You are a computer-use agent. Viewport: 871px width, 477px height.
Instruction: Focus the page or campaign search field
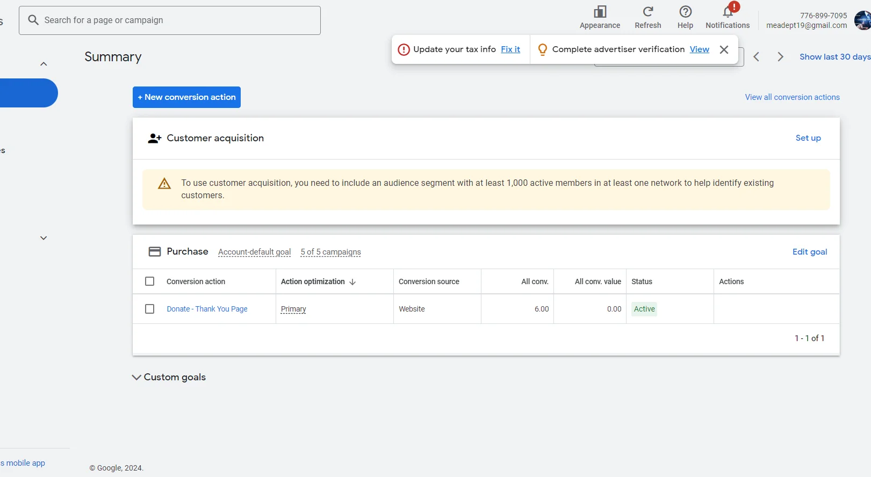(177, 20)
